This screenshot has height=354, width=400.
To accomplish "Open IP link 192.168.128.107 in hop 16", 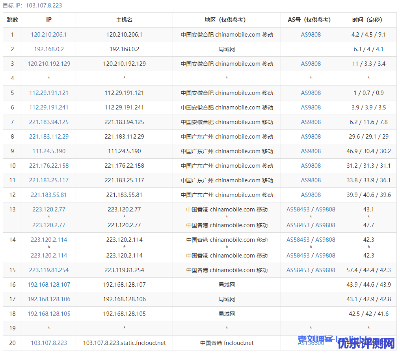I will [49, 284].
